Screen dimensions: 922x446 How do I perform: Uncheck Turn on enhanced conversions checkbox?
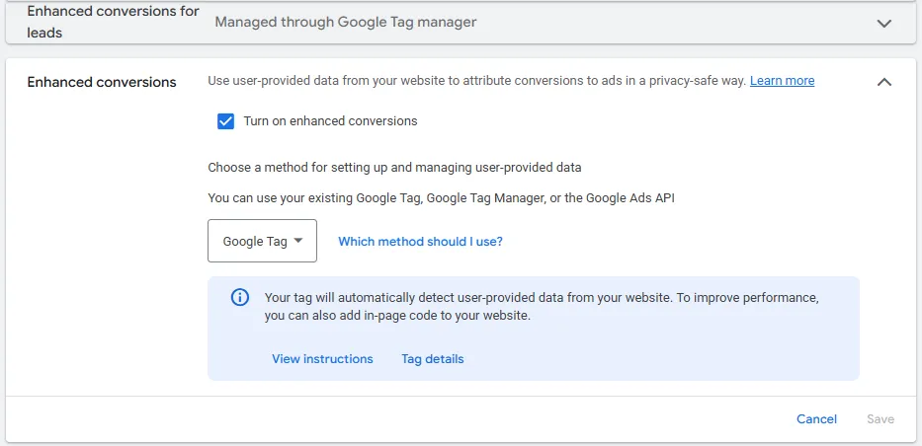coord(225,121)
